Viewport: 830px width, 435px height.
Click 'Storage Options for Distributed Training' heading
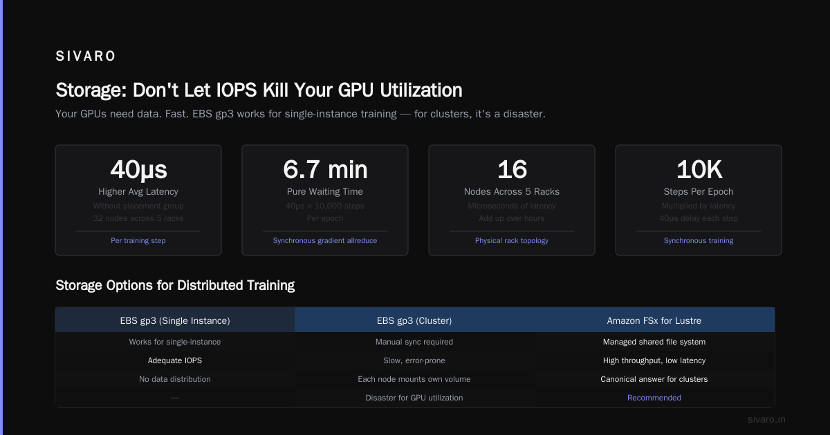point(175,285)
